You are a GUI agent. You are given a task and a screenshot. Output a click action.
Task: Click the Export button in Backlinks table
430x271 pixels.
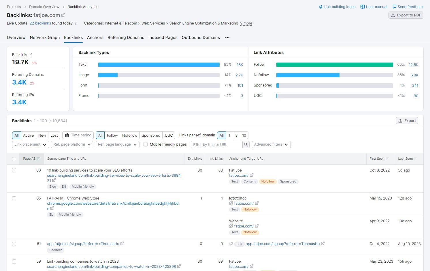(x=407, y=121)
